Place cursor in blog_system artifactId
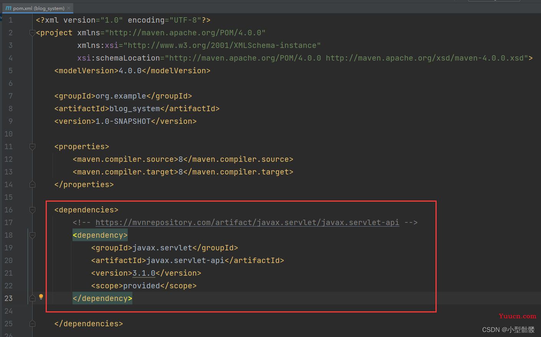Viewport: 541px width, 337px height. point(135,108)
